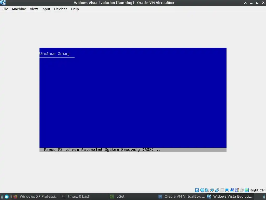The width and height of the screenshot is (266, 200).
Task: Select Widows Vista Evolution taskbar entry
Action: pyautogui.click(x=230, y=196)
